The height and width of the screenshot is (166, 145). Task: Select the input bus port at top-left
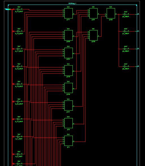point(8,9)
